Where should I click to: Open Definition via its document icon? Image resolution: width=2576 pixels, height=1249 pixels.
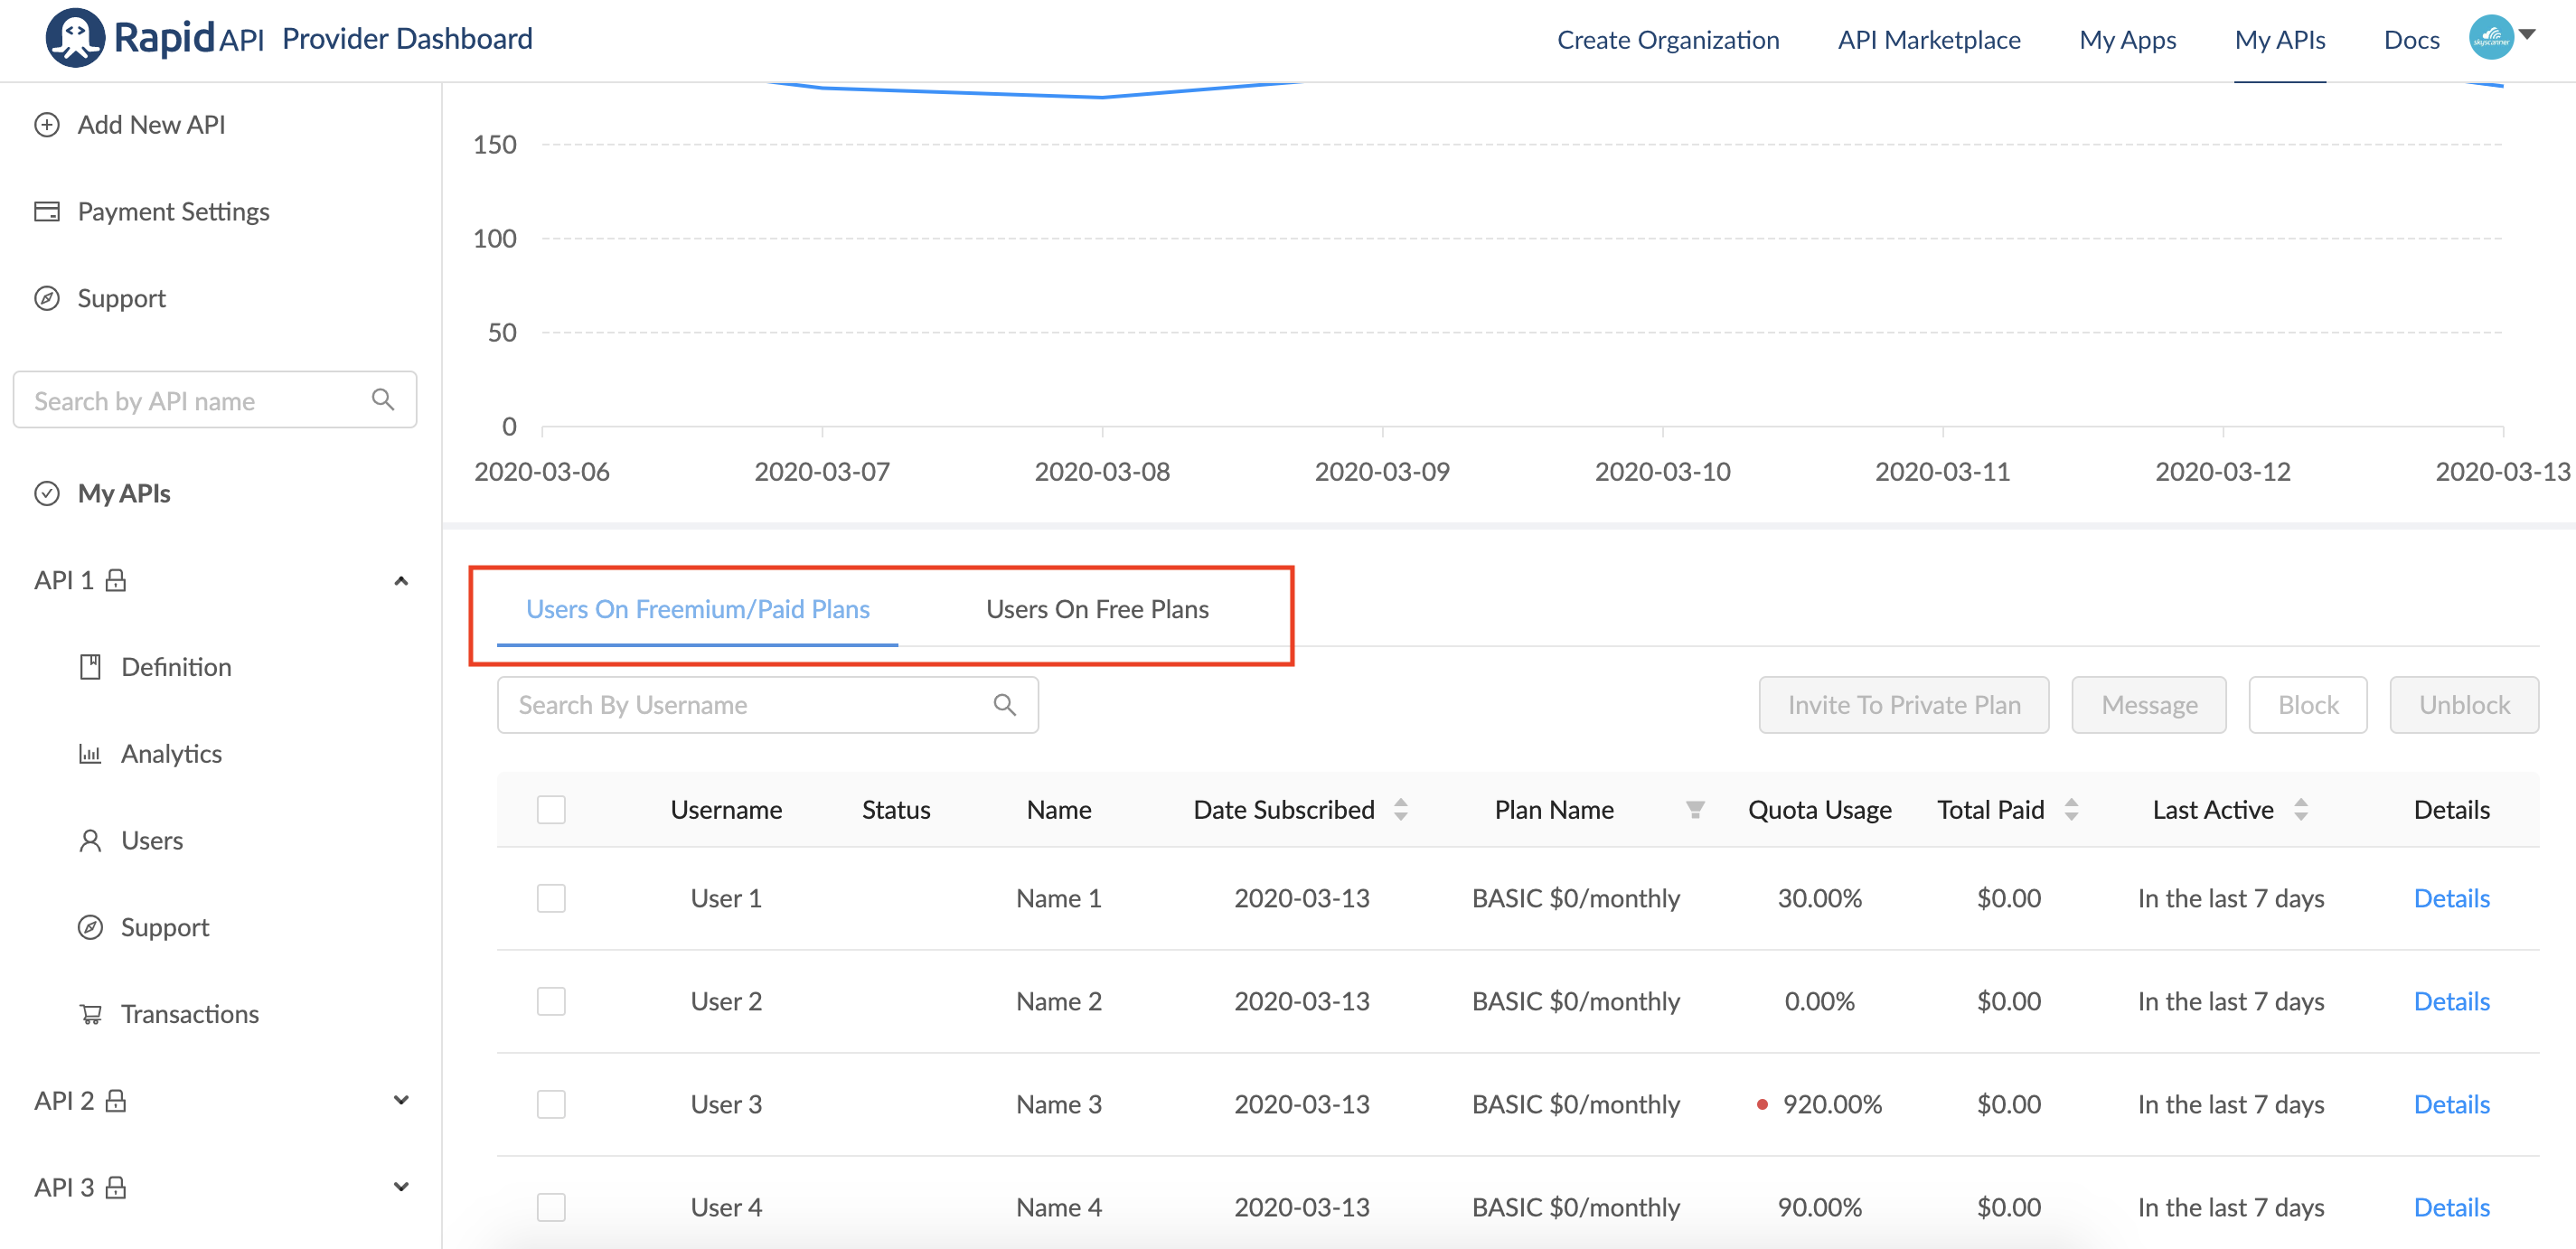click(90, 667)
